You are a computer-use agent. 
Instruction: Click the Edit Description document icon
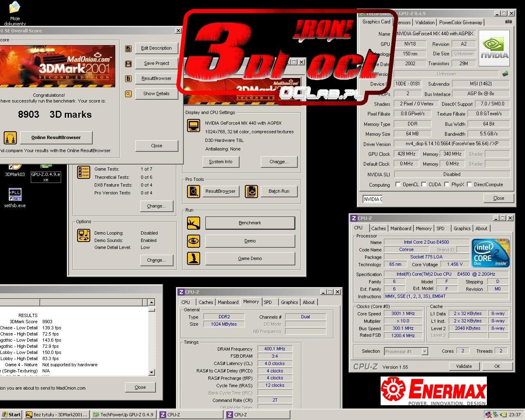(128, 48)
